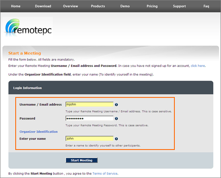Click the 'Enter your name' label

tap(33, 139)
